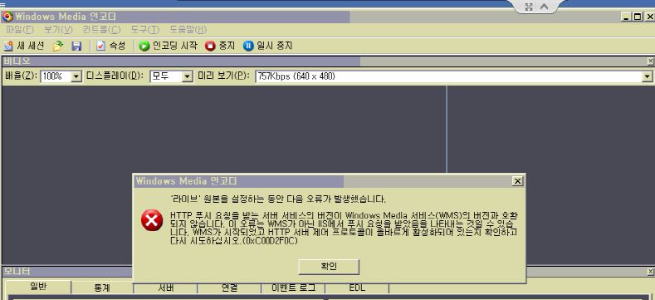
Task: Click the New Session (새 세션) icon
Action: (x=8, y=46)
